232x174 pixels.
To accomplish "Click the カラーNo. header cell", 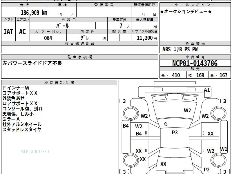I will pyautogui.click(x=48, y=32).
